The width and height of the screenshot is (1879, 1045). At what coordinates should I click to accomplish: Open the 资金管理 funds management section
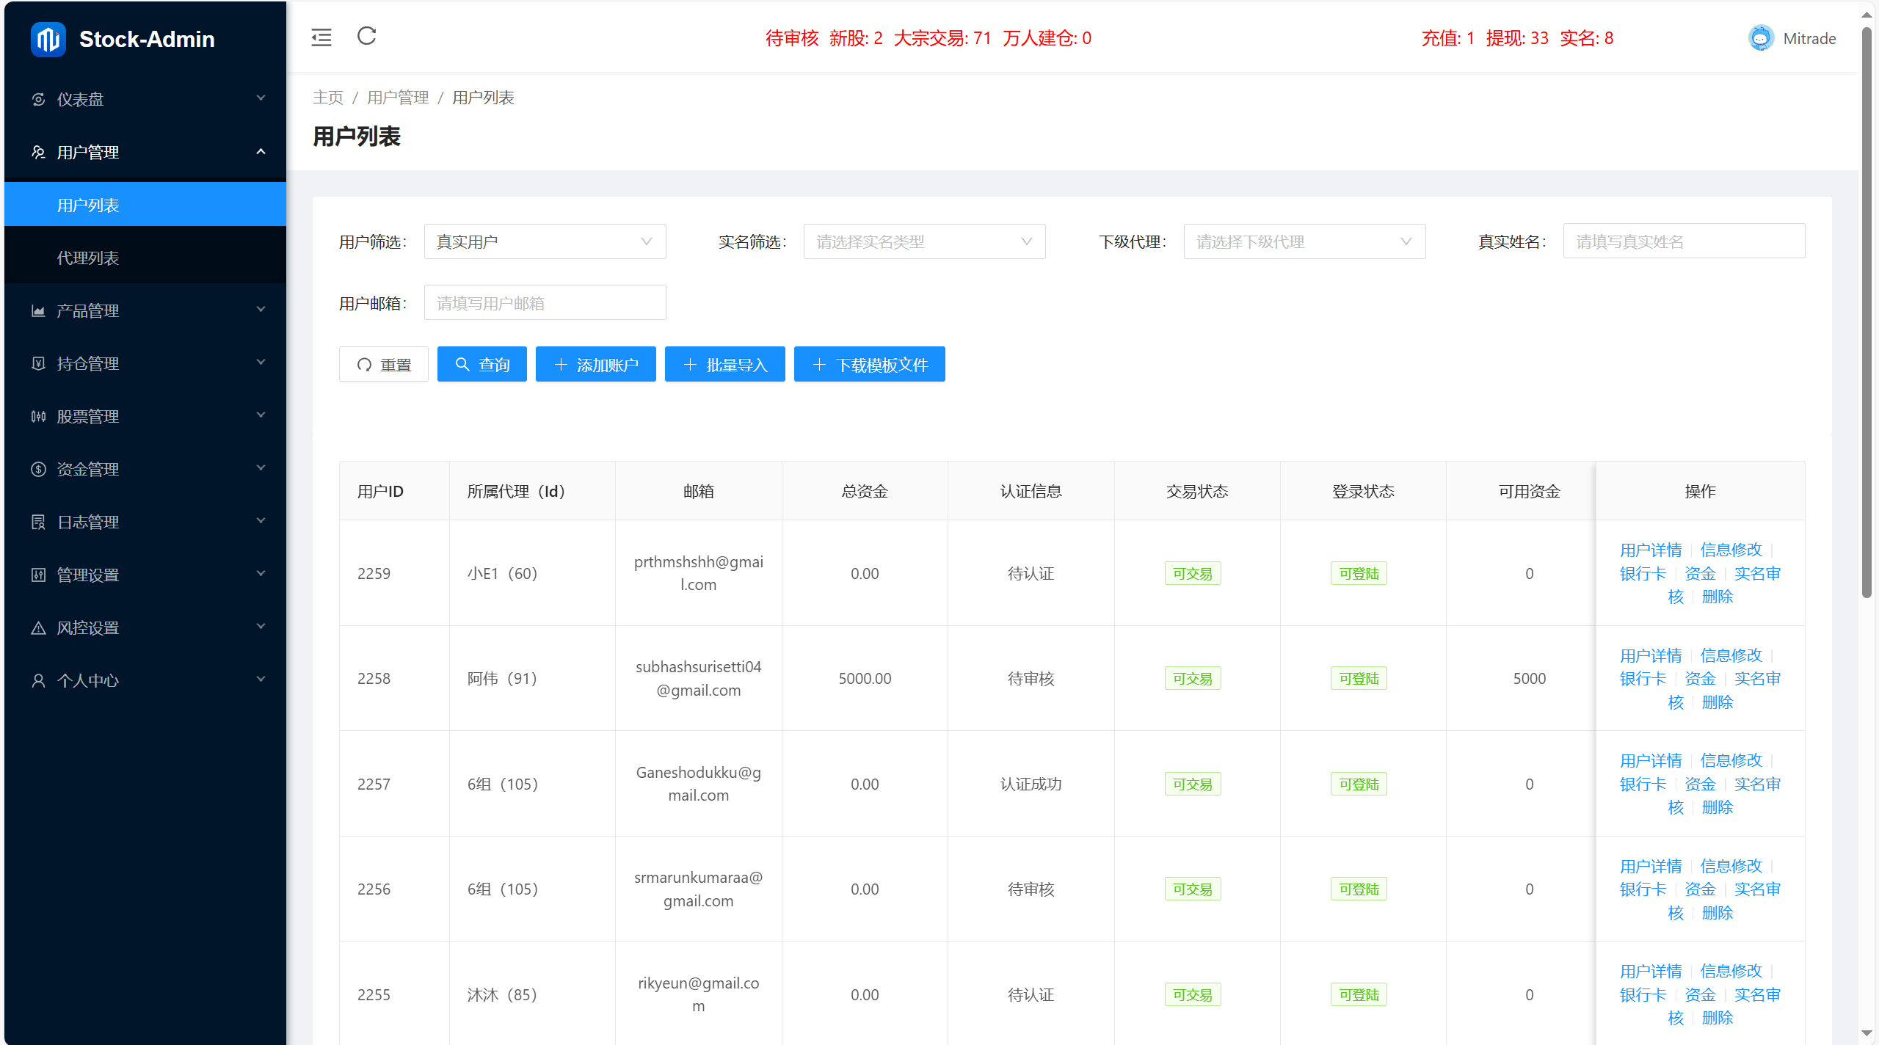pos(87,469)
